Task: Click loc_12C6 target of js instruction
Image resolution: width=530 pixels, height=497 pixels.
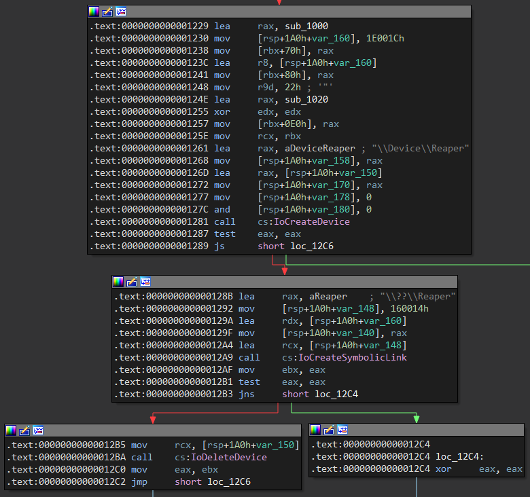Action: (312, 246)
